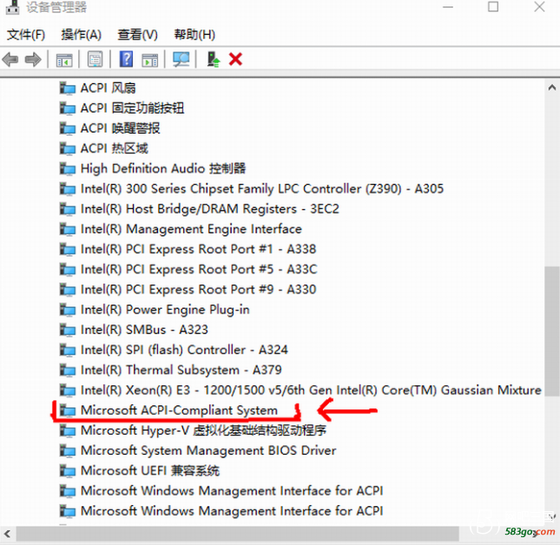
Task: Open the Properties toolbar icon
Action: pos(95,59)
